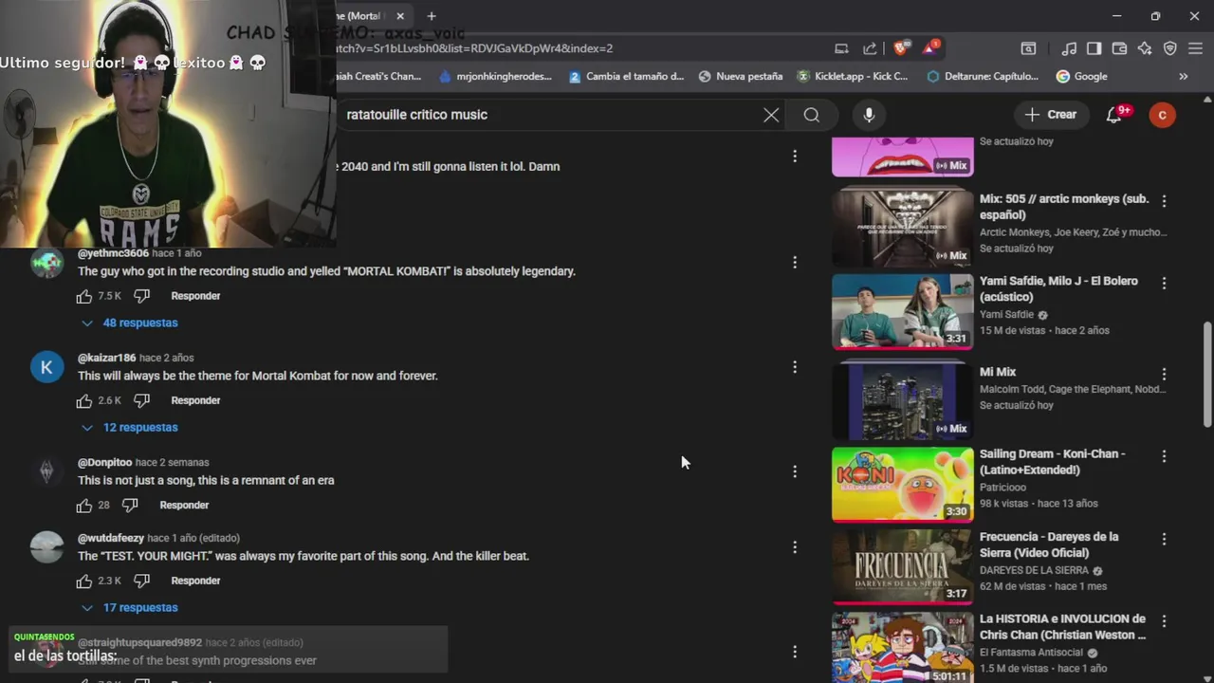Click the share page icon in address bar
The image size is (1214, 683).
pos(870,48)
